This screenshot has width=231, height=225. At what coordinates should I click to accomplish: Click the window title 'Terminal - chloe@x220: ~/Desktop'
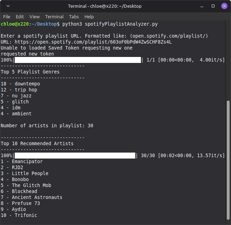[x=105, y=6]
